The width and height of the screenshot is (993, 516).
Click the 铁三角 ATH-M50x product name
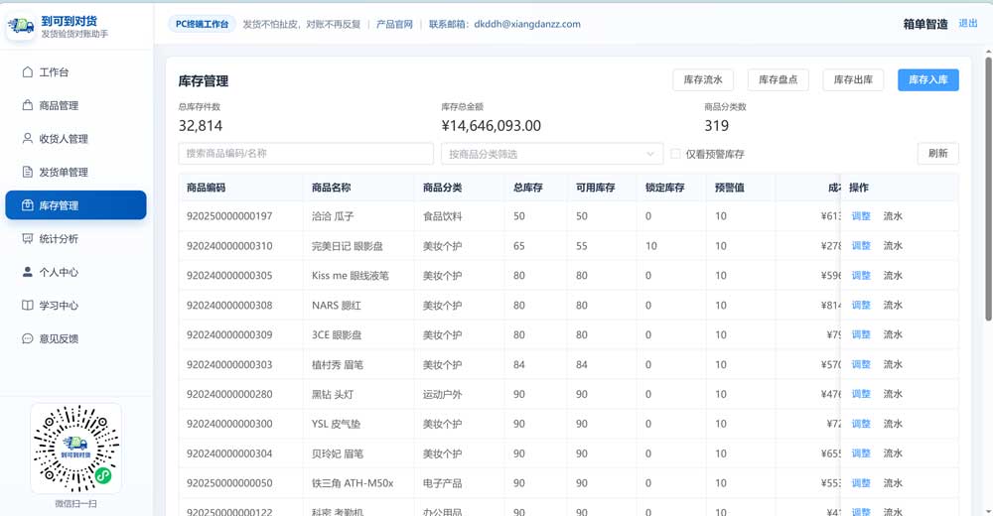click(353, 483)
